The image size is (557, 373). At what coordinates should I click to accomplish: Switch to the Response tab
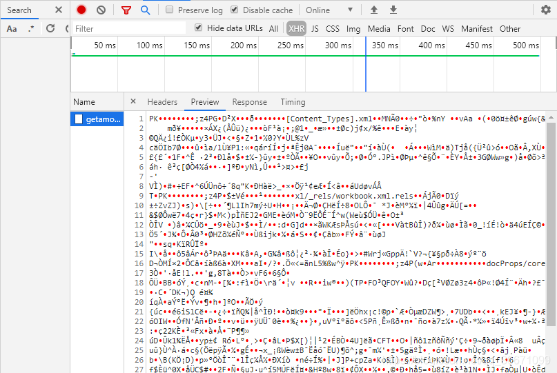[x=249, y=102]
